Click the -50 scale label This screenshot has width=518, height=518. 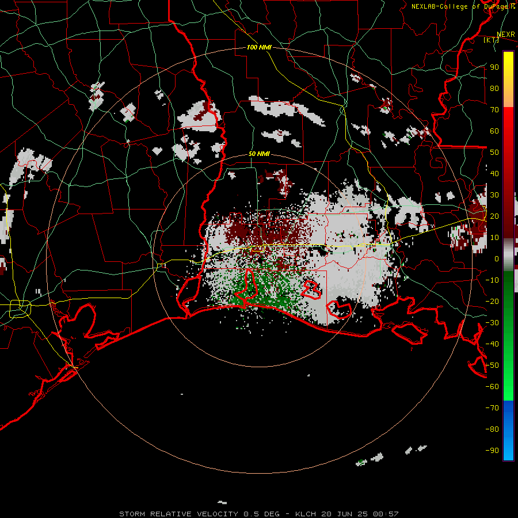[492, 365]
